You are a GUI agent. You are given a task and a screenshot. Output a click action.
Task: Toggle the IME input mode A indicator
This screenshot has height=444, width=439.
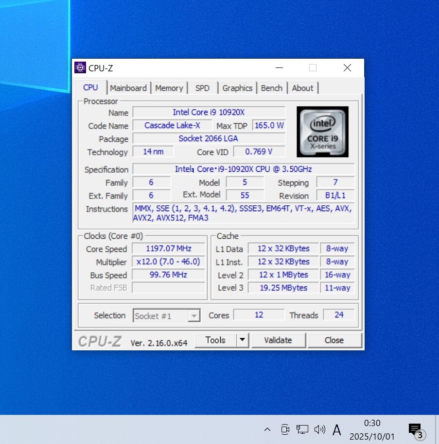coord(336,429)
